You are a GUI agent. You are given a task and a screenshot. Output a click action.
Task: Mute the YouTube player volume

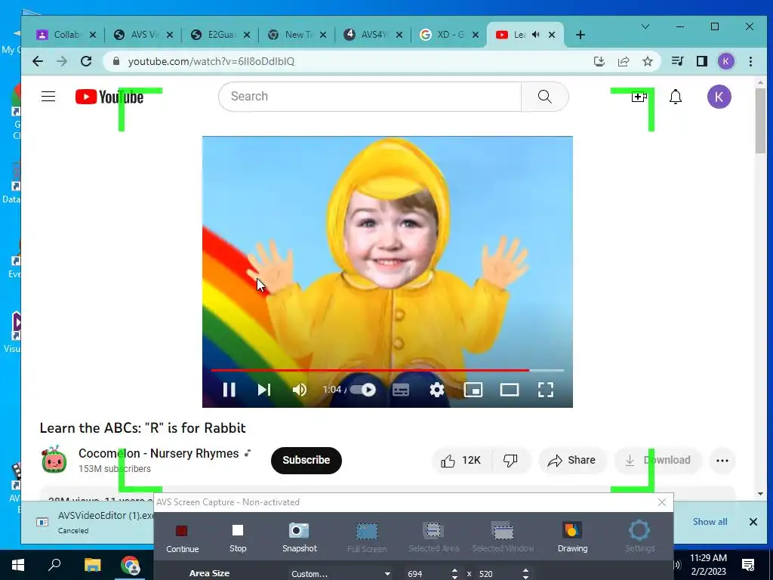299,390
